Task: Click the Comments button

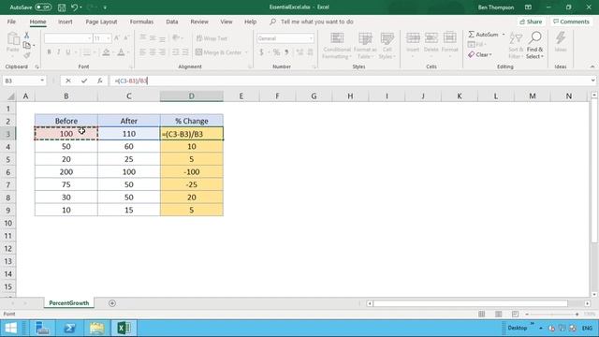Action: pyautogui.click(x=571, y=22)
